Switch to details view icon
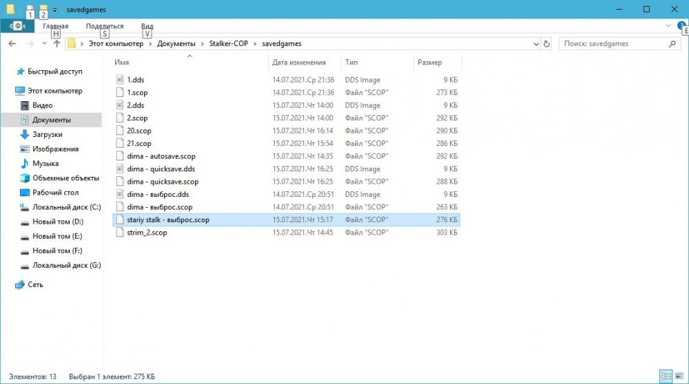 tap(666, 376)
